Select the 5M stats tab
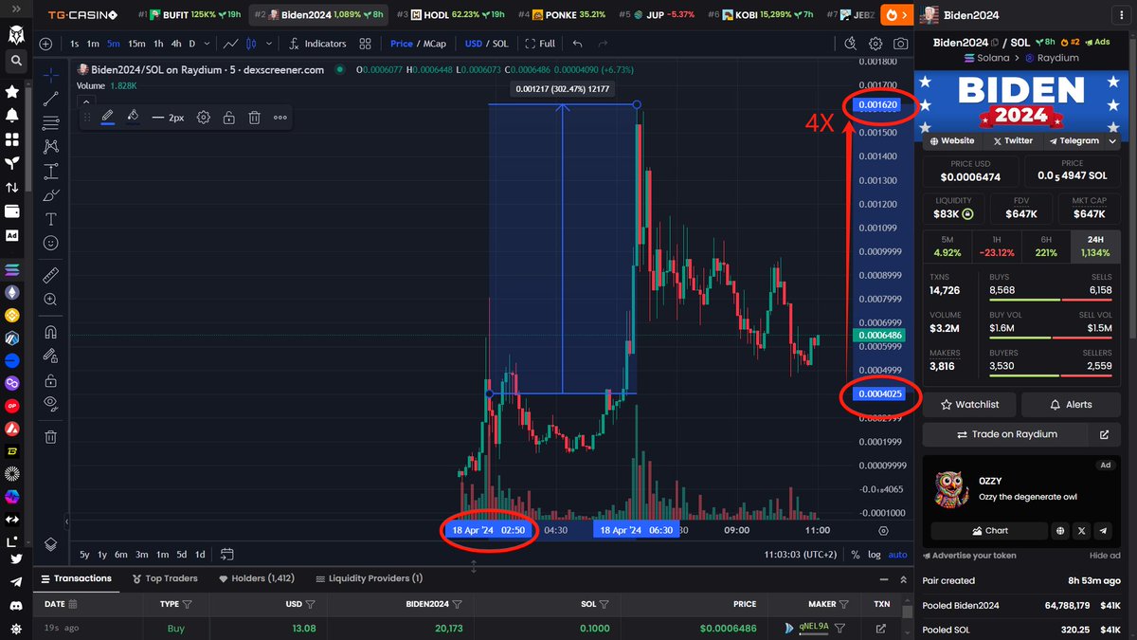This screenshot has height=640, width=1137. click(947, 247)
